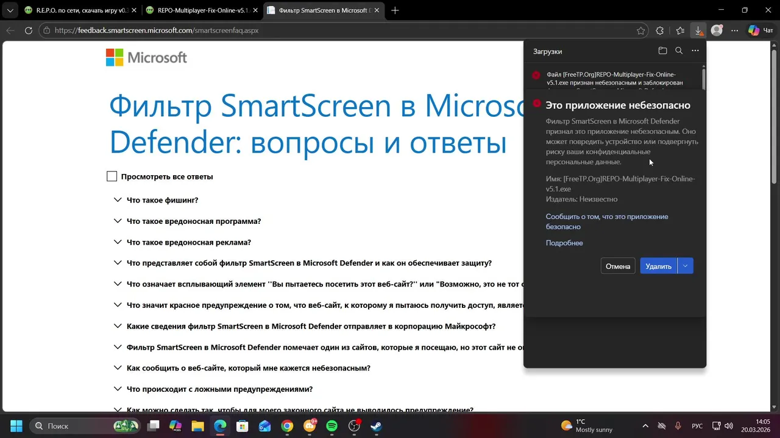Screen dimensions: 780x438
Task: Click the microphone tray icon
Action: (678, 426)
